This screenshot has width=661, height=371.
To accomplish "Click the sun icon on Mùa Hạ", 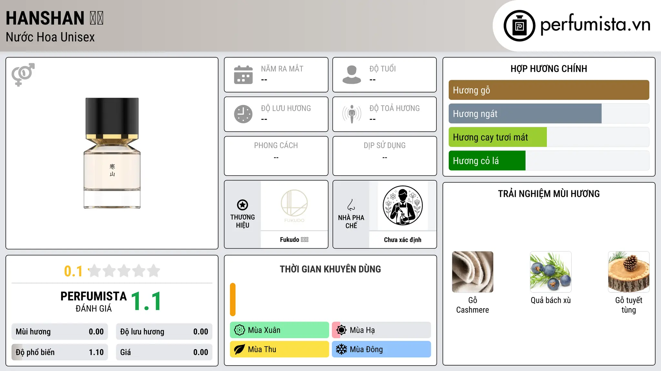I will coord(341,330).
